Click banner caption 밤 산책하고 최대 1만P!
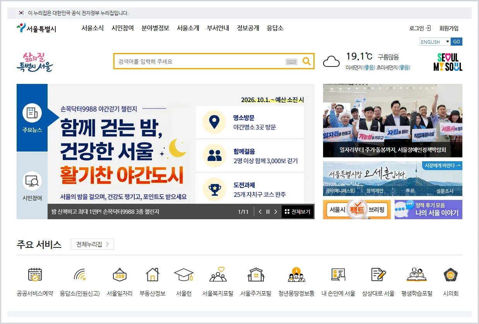Viewport: 479px width, 324px height. [105, 212]
